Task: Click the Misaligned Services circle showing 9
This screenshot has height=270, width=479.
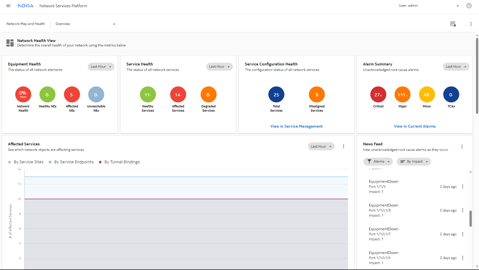Action: [317, 94]
